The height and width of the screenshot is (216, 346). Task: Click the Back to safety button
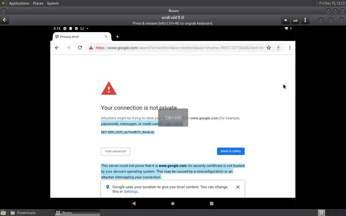click(x=231, y=151)
